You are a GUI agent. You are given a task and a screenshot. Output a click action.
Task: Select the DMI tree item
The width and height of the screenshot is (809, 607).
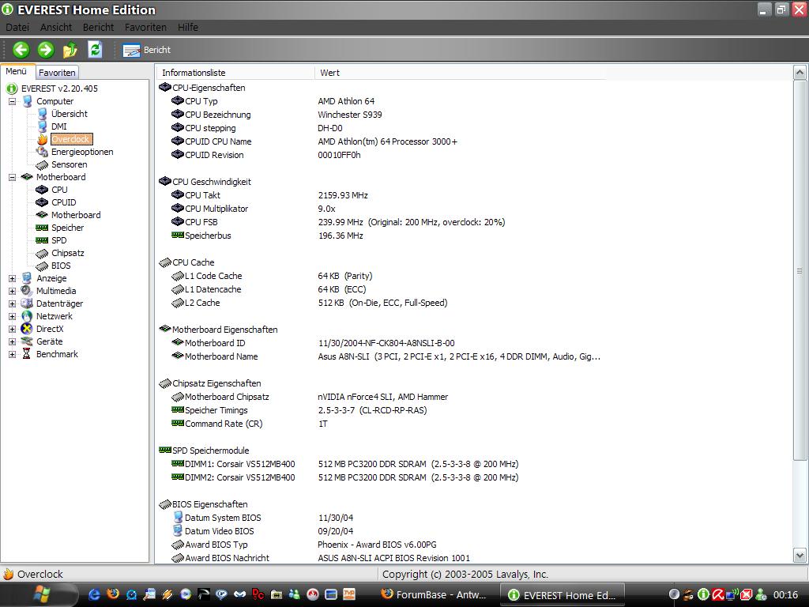[58, 126]
